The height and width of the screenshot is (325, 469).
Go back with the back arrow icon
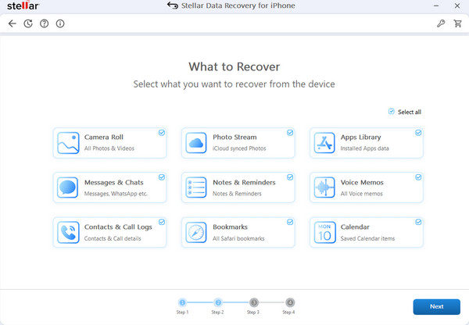13,23
